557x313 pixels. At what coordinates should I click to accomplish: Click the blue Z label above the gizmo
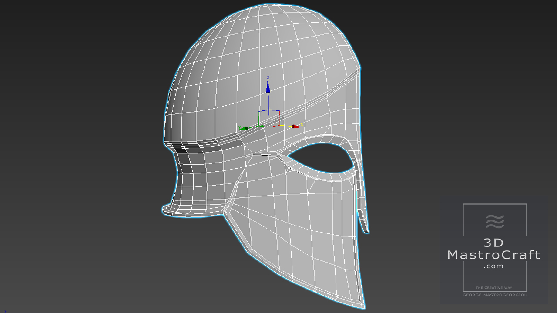tap(268, 78)
